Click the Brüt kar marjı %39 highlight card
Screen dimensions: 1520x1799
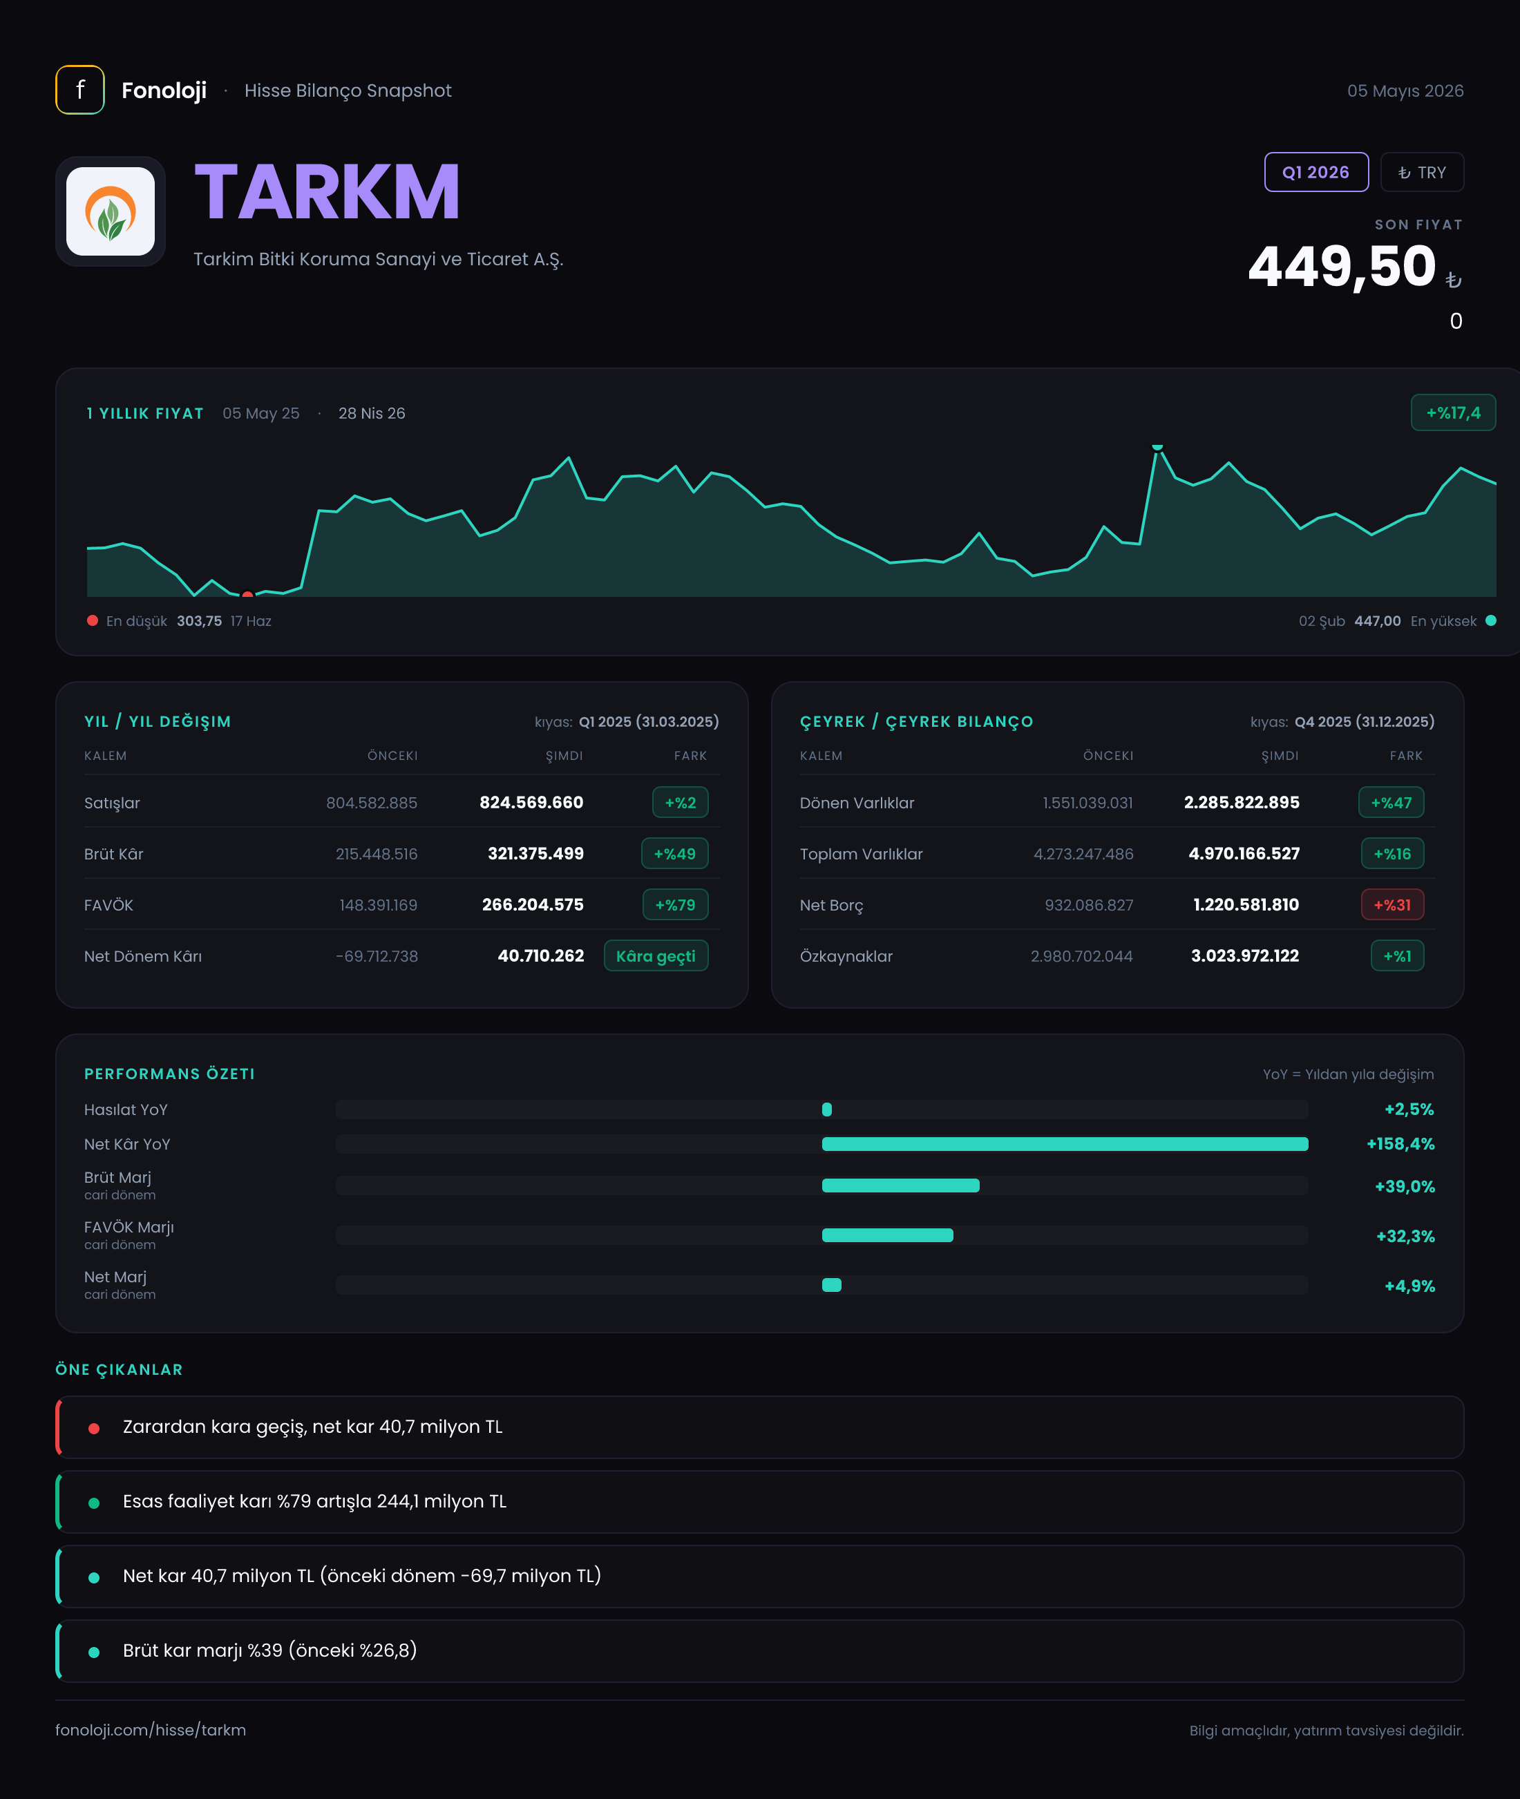pyautogui.click(x=759, y=1650)
